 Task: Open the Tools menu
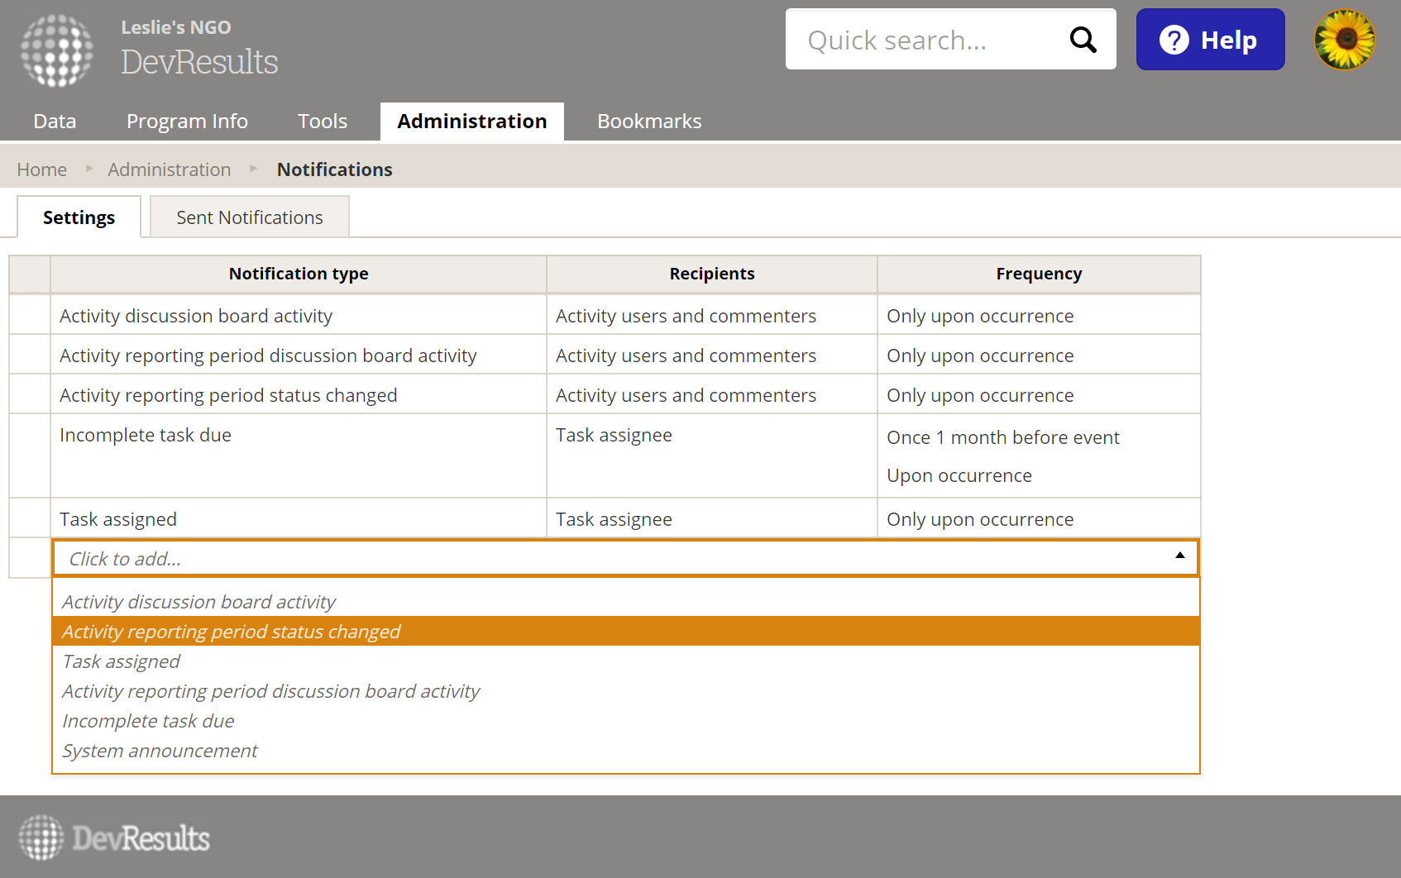click(x=323, y=122)
